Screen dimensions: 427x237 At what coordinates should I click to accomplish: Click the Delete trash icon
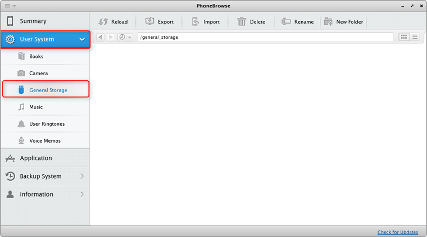242,22
